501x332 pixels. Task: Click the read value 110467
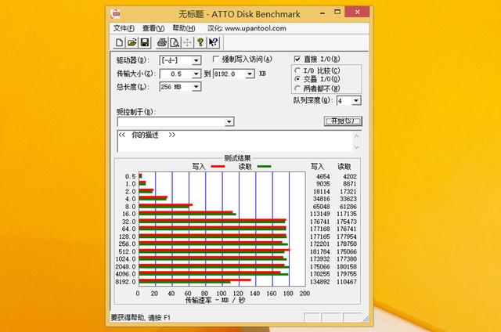click(346, 282)
